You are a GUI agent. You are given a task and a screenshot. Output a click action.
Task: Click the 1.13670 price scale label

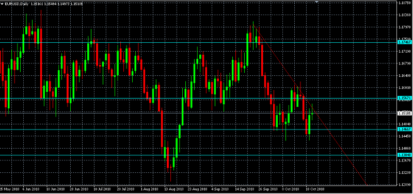click(x=405, y=160)
